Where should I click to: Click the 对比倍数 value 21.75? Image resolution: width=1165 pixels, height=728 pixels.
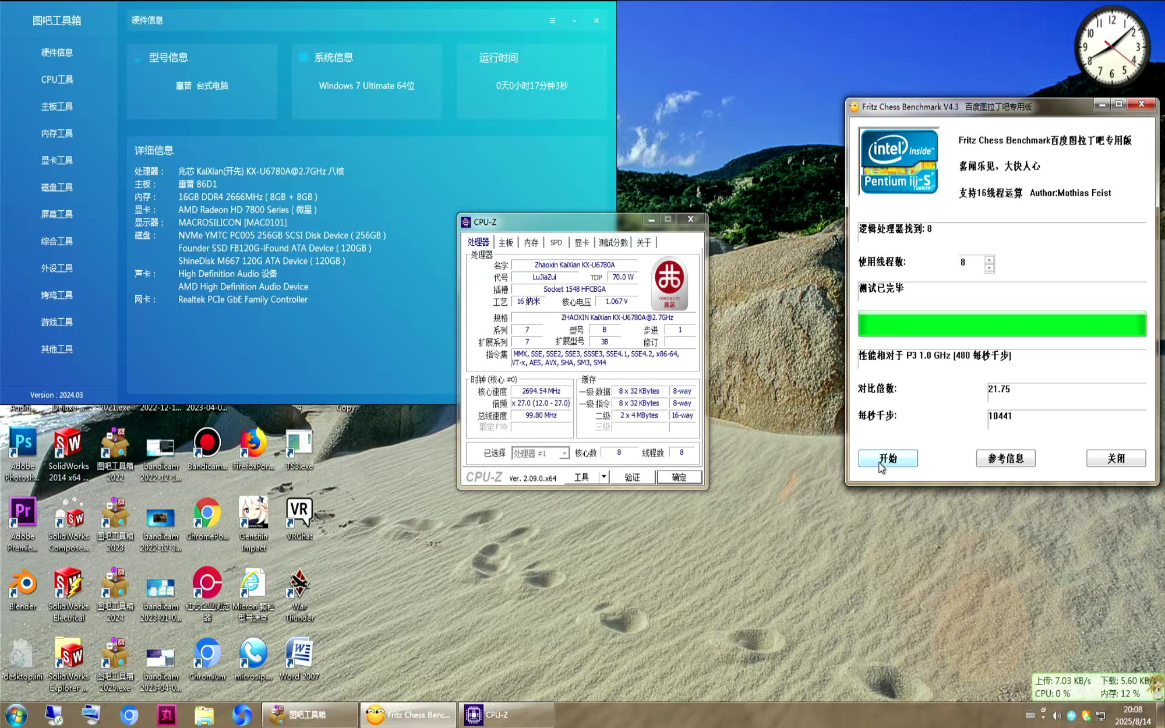pyautogui.click(x=999, y=389)
